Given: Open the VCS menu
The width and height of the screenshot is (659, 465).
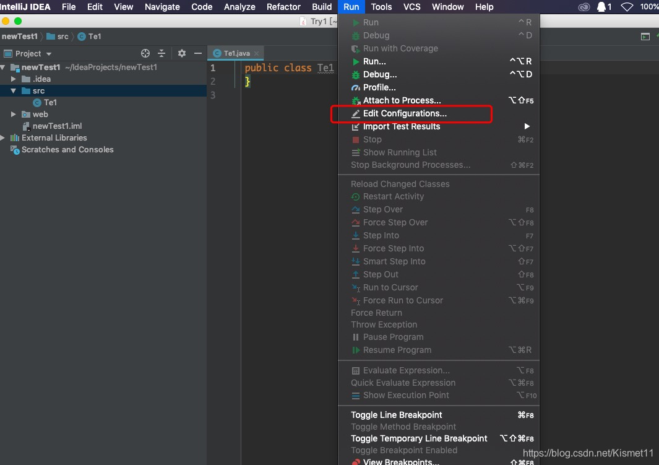Looking at the screenshot, I should (412, 7).
